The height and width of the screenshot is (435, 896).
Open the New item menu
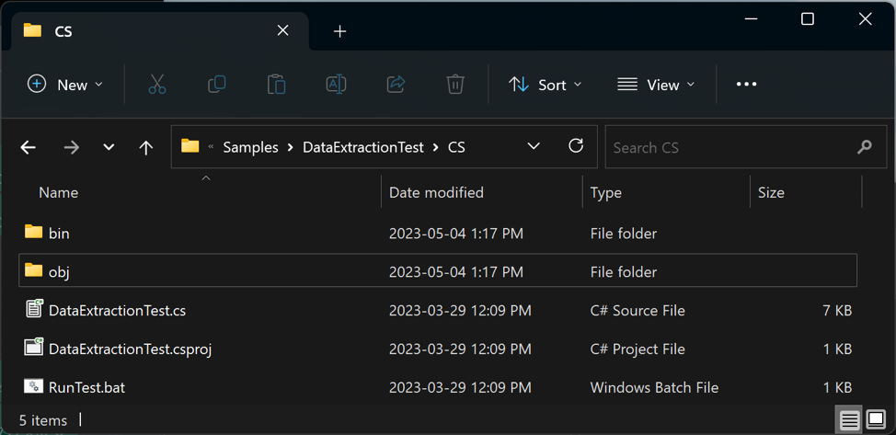click(x=65, y=85)
